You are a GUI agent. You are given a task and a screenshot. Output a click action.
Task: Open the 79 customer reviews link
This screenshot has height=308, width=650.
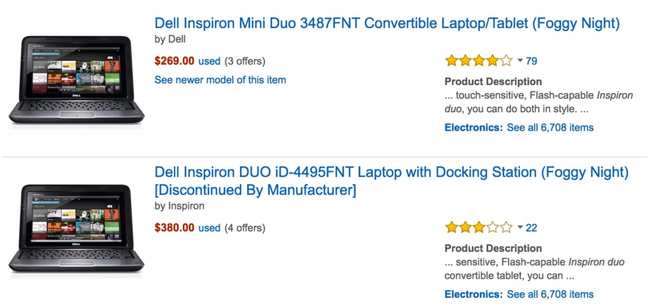point(531,61)
